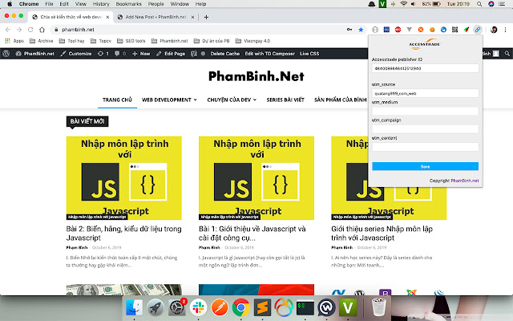The image size is (513, 321).
Task: Click Live CSS in admin bar
Action: pyautogui.click(x=309, y=54)
